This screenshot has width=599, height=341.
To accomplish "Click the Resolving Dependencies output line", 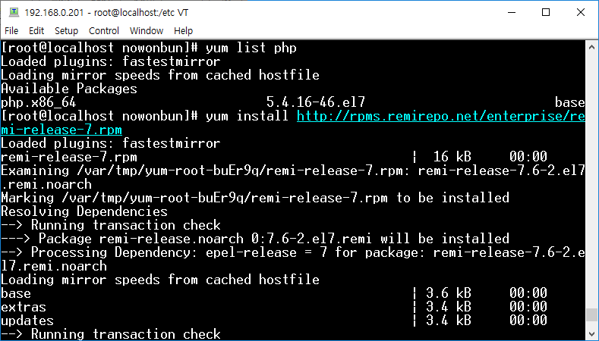I will pos(84,211).
